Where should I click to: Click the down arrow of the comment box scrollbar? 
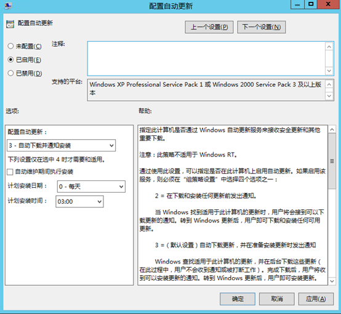pos(329,71)
